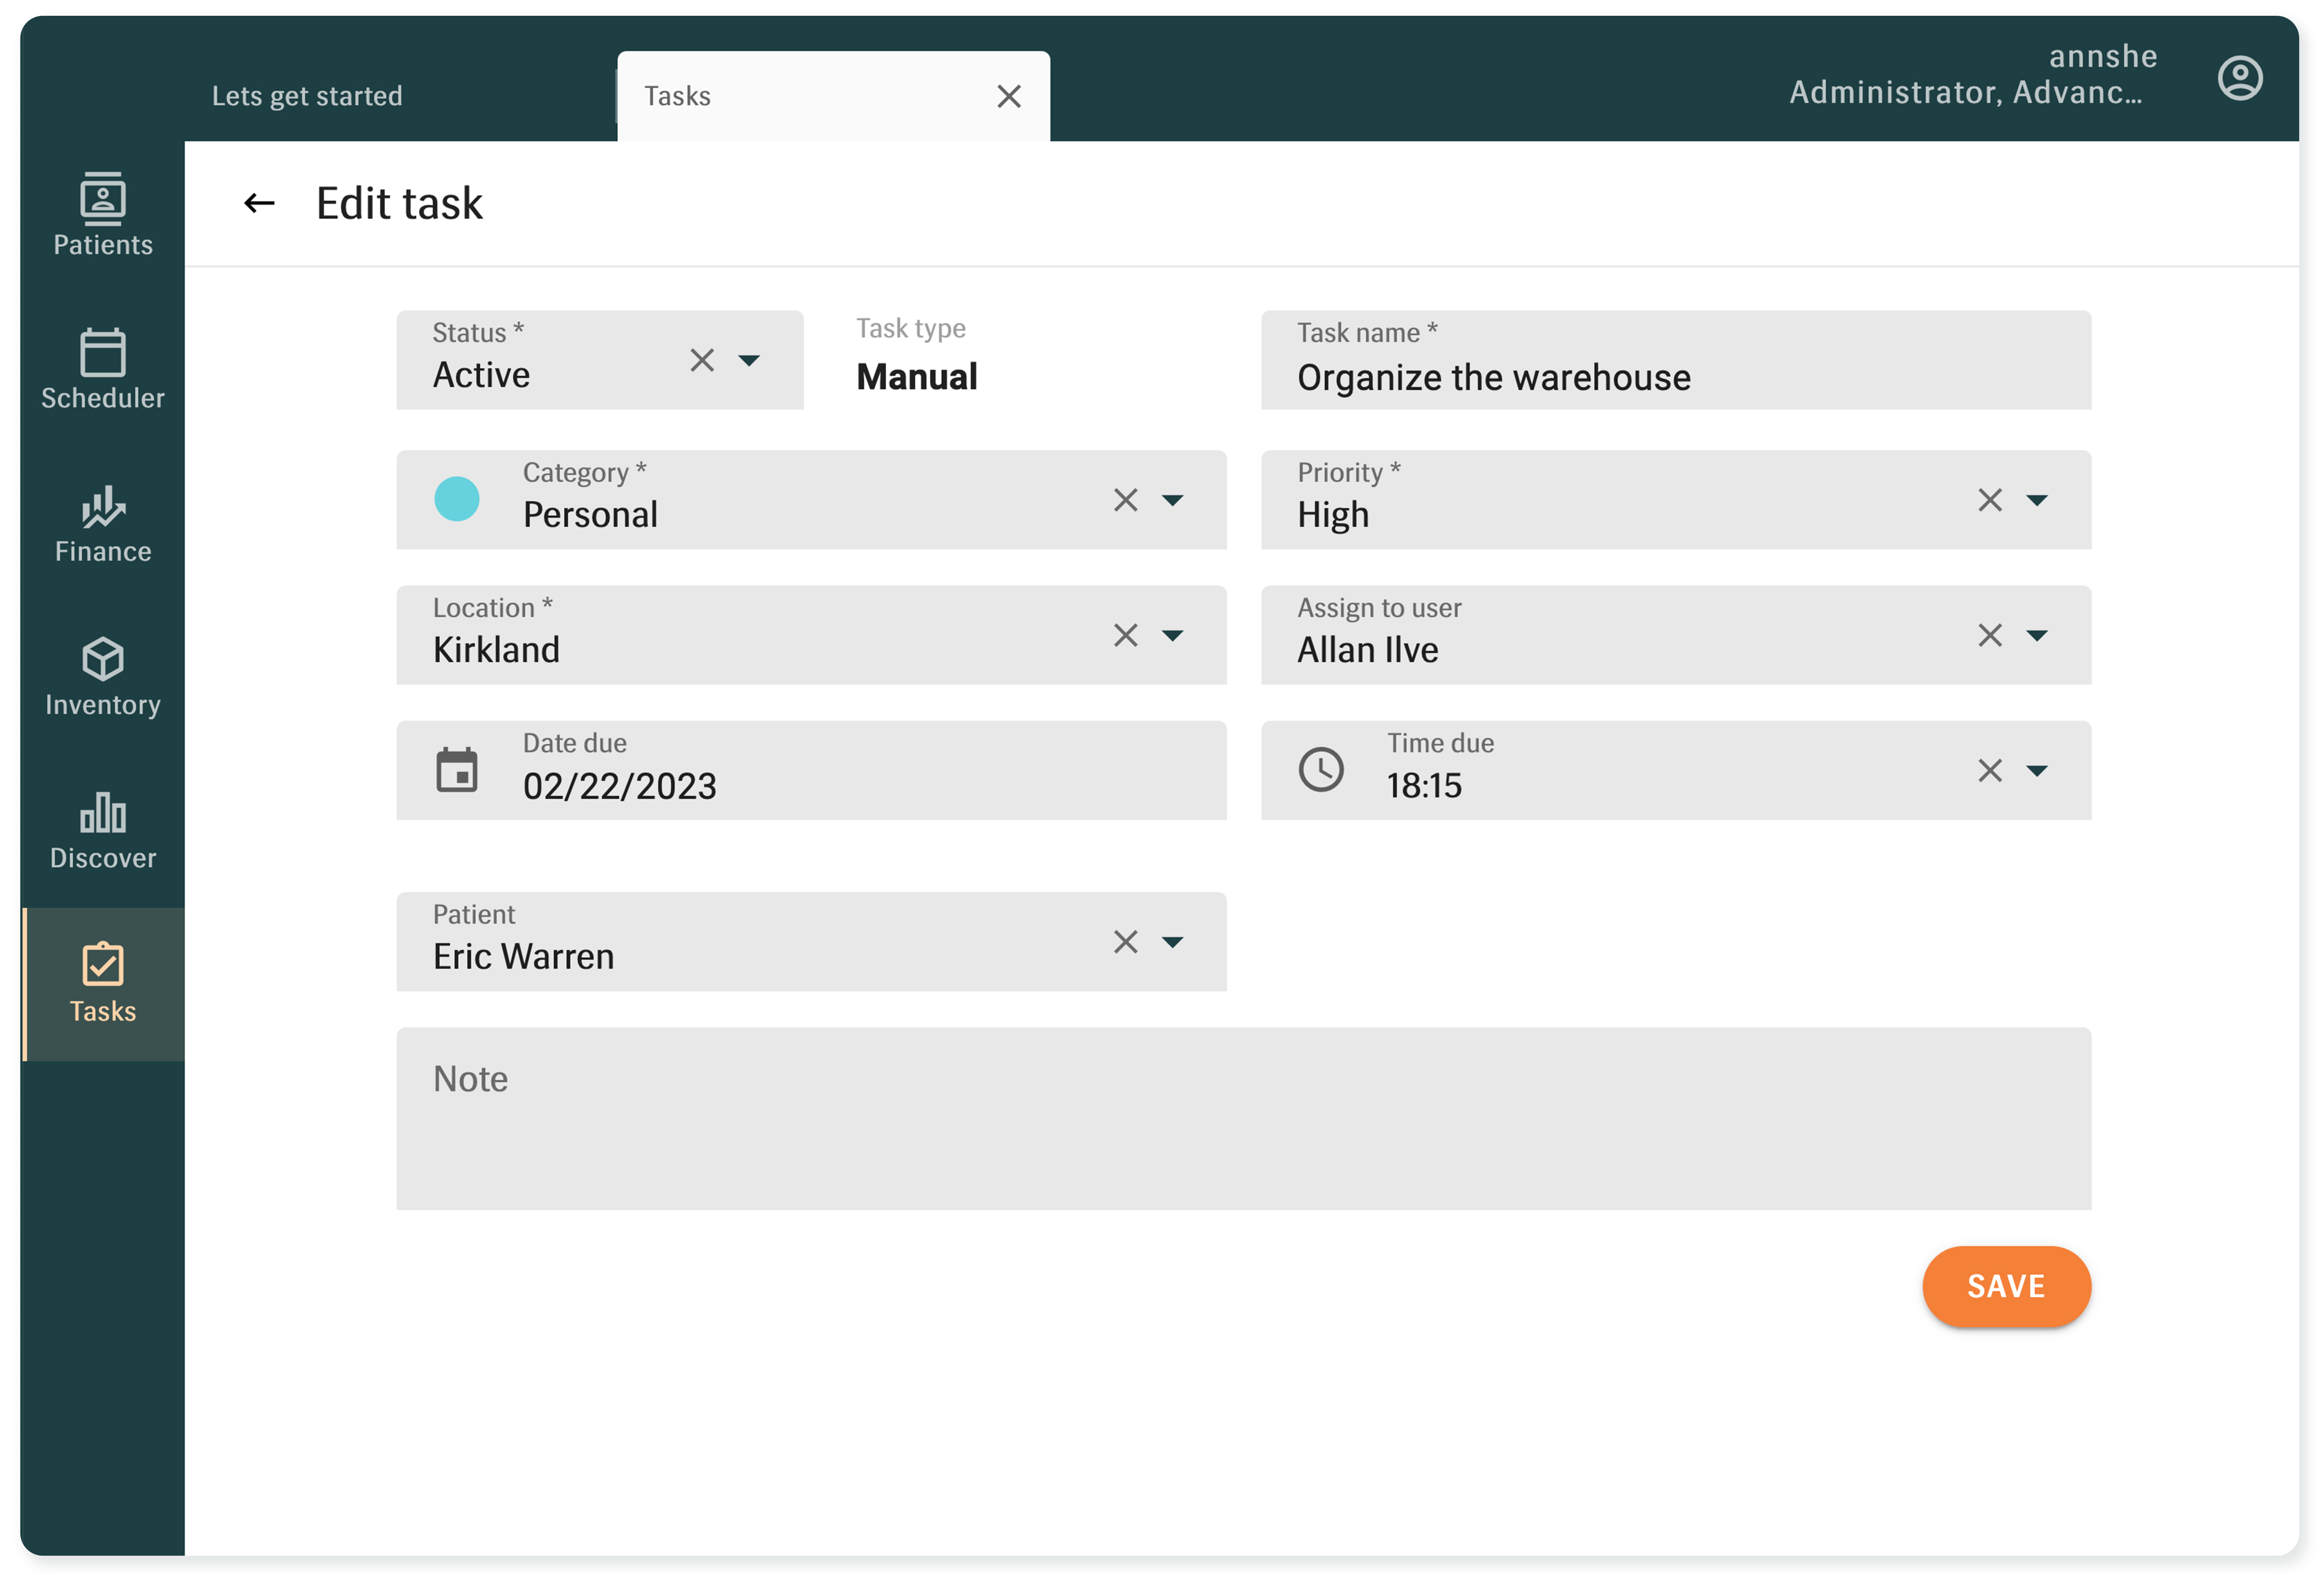
Task: Open the calendar icon in Date due field
Action: 457,770
